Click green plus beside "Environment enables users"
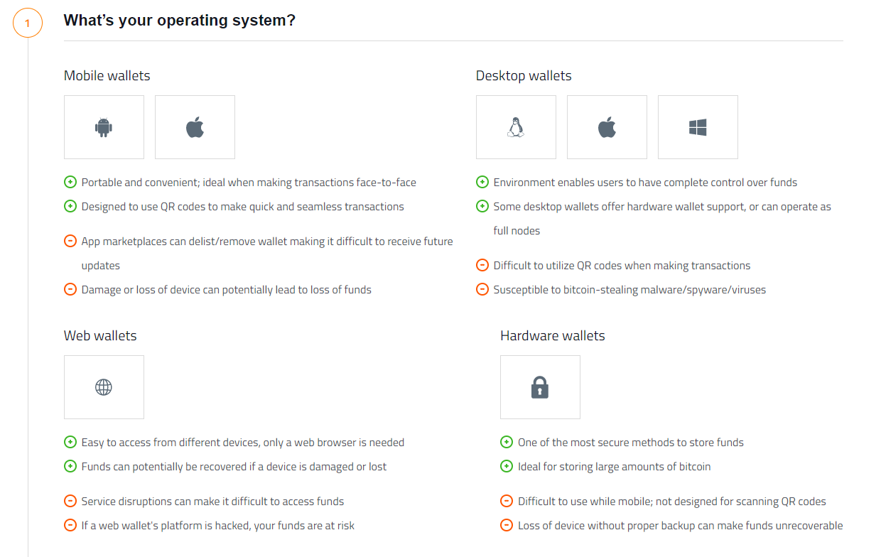This screenshot has height=557, width=881. tap(482, 183)
